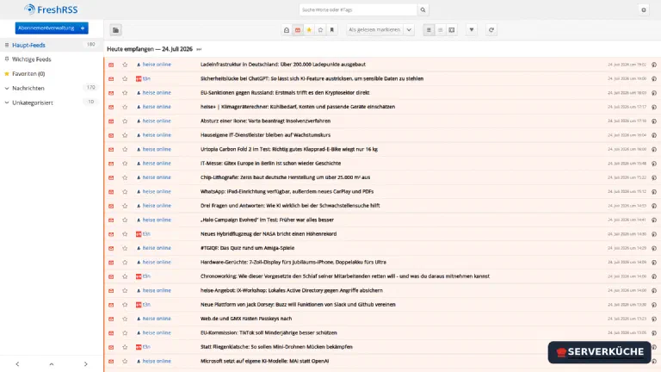This screenshot has width=661, height=372.
Task: Open Jack Dorsey Buzz platform article
Action: pyautogui.click(x=298, y=305)
